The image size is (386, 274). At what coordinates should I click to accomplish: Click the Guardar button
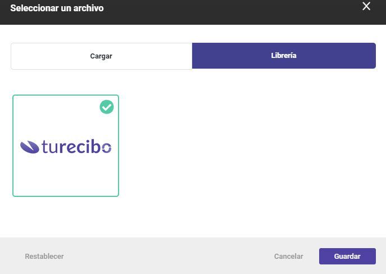coord(347,256)
